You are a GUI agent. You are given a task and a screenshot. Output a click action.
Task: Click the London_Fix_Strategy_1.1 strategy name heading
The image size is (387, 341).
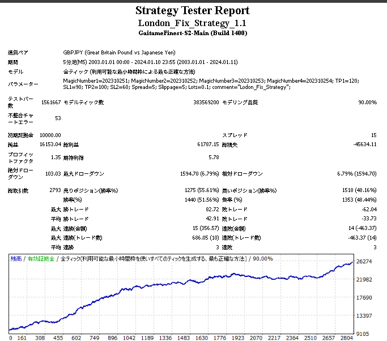(193, 23)
